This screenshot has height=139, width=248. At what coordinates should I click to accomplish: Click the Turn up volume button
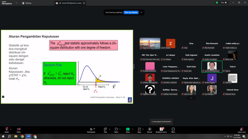(131, 12)
